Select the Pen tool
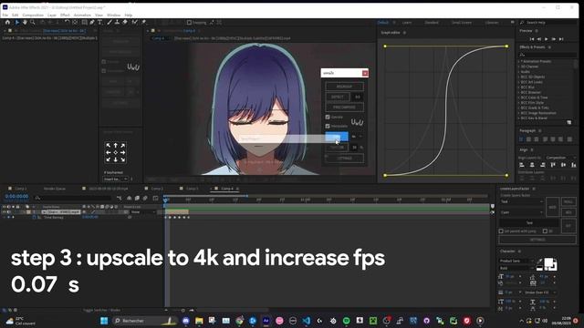 (x=92, y=22)
